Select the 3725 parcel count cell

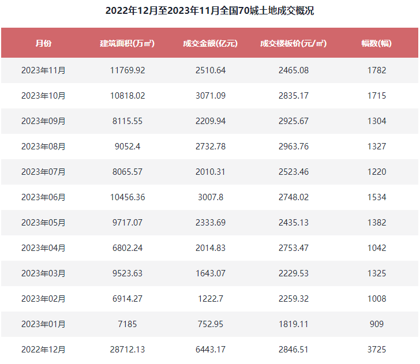(x=376, y=350)
